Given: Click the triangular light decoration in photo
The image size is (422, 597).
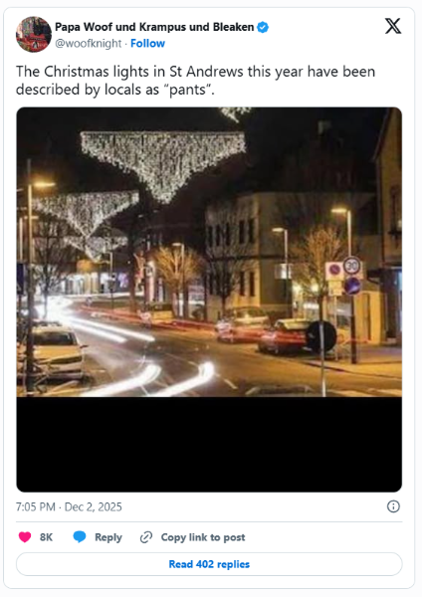Looking at the screenshot, I should [163, 164].
